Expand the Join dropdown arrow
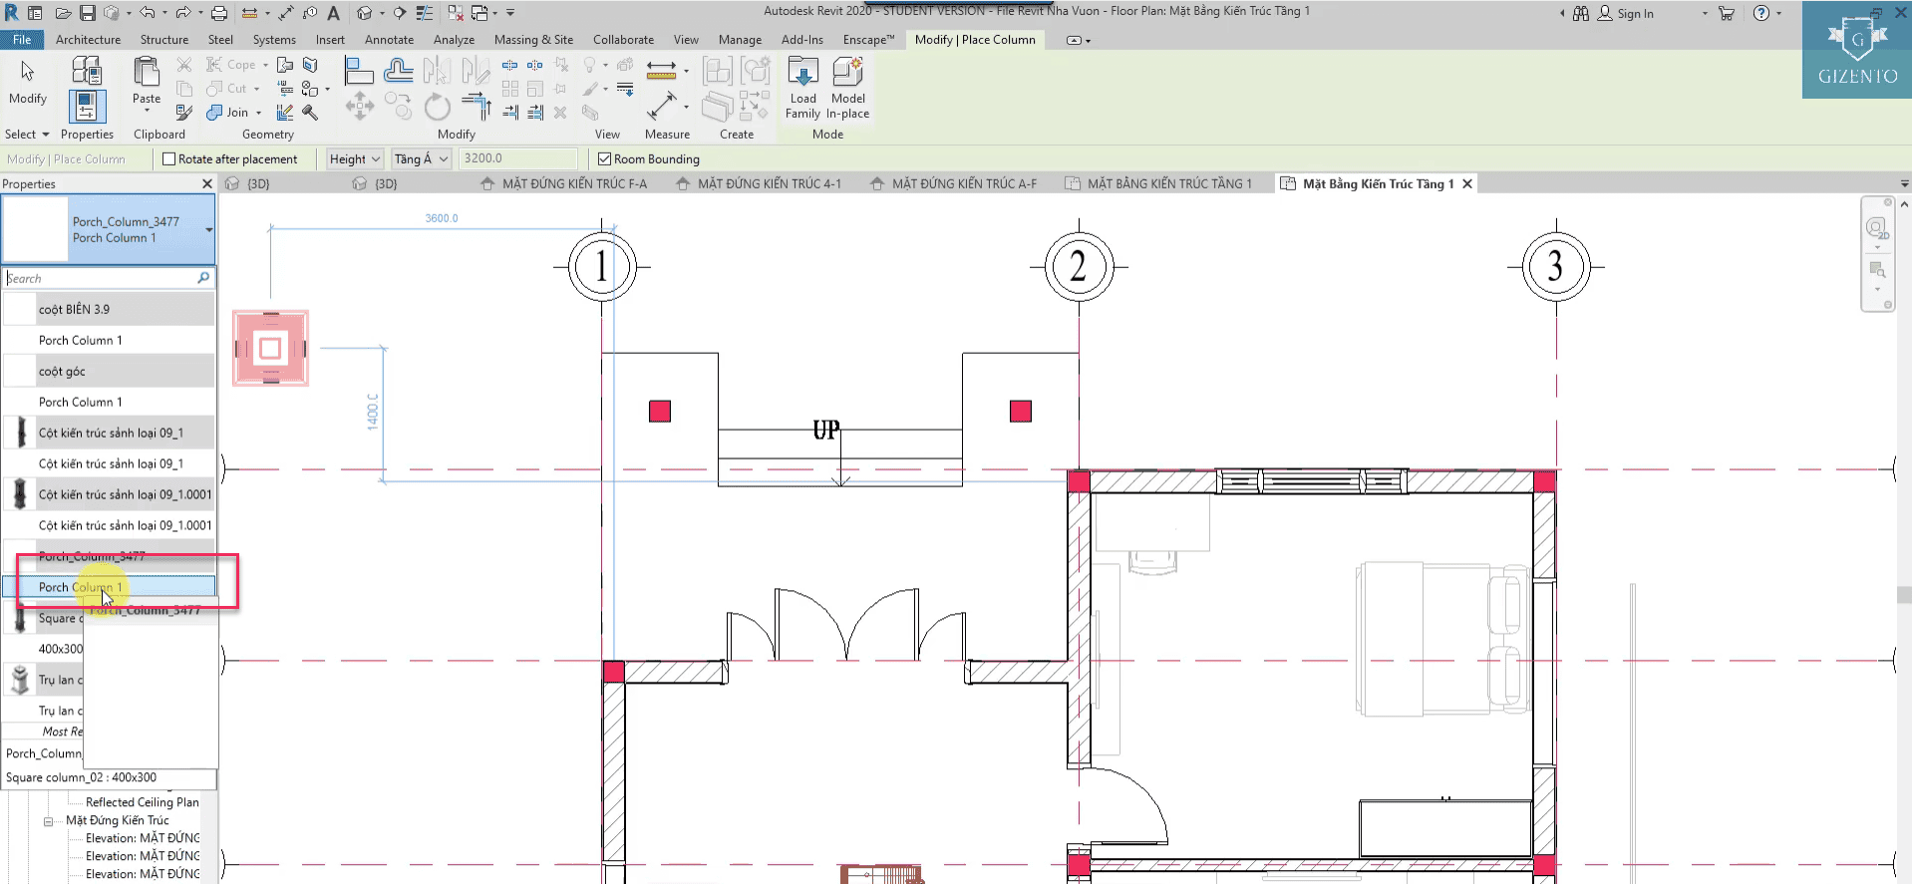The height and width of the screenshot is (884, 1912). [258, 113]
